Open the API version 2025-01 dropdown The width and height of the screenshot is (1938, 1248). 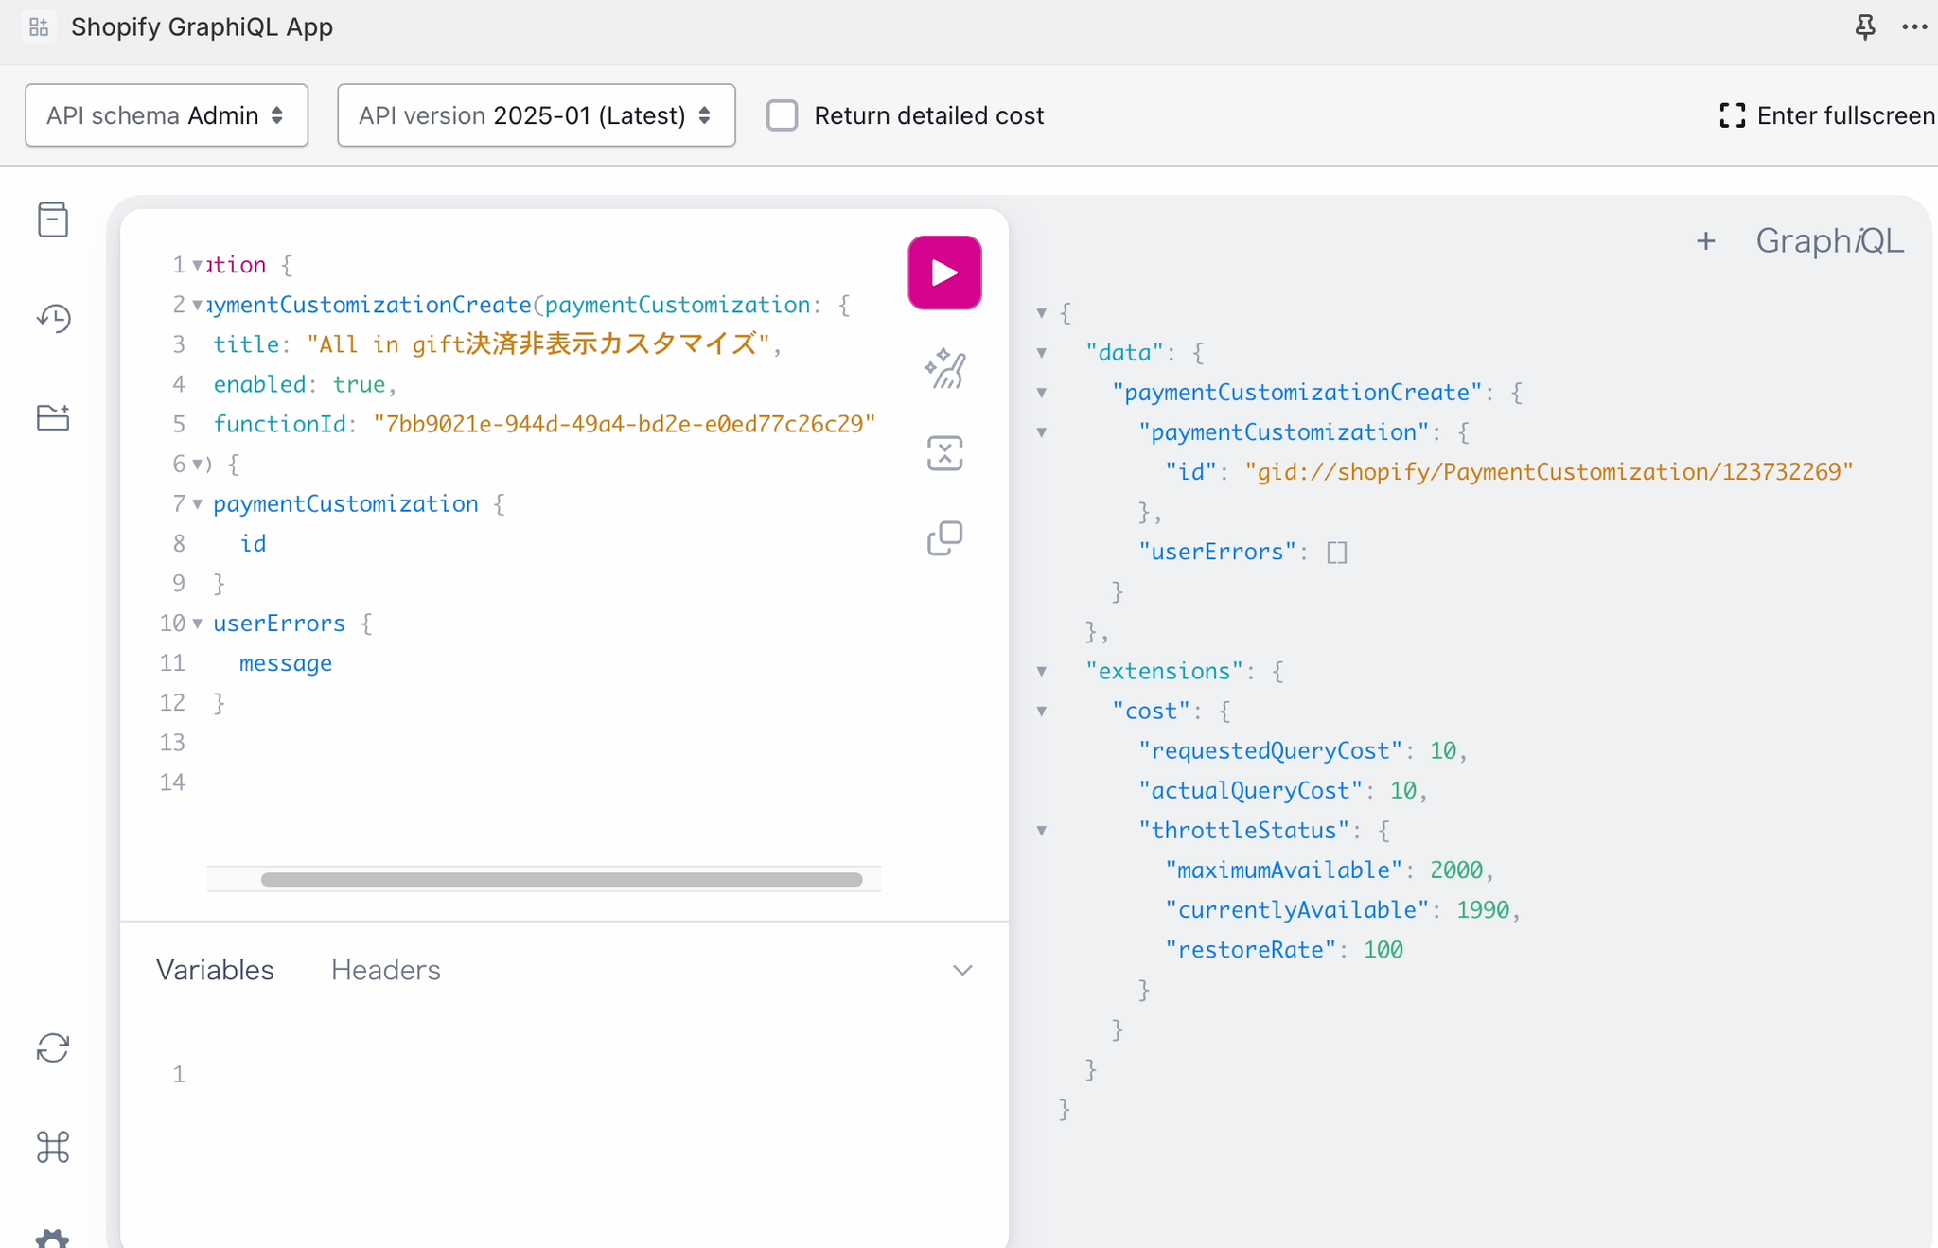point(536,115)
